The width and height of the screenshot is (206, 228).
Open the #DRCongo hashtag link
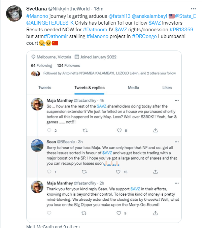(x=144, y=36)
